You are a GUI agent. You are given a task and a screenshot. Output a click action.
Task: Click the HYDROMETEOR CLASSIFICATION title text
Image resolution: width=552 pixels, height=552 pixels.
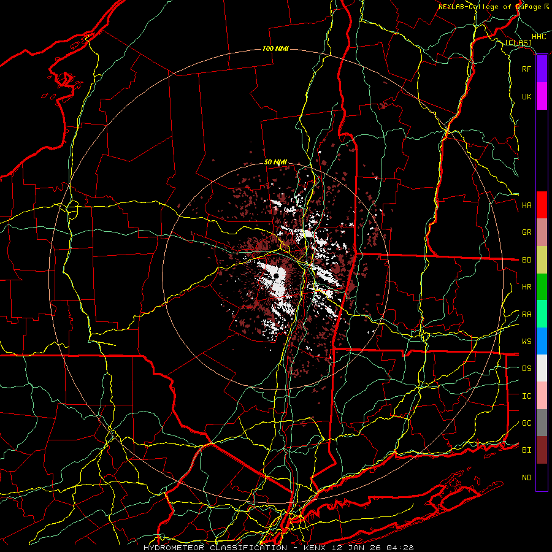[215, 548]
